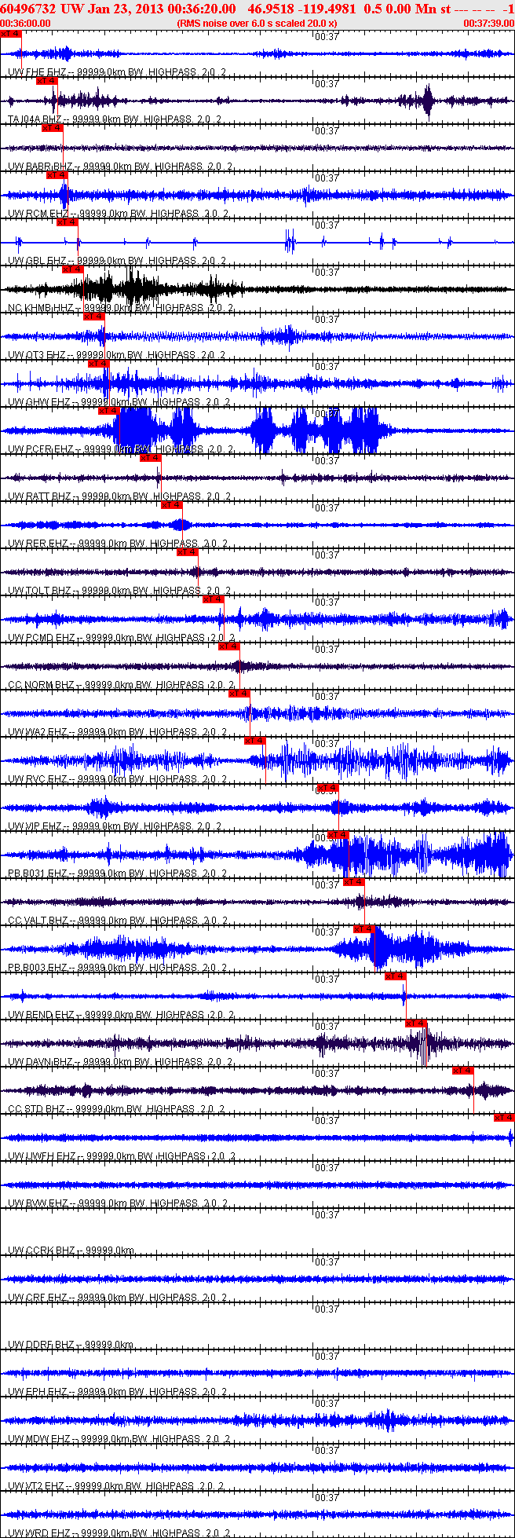Click the UW GBL EHZ station label

click(37, 261)
